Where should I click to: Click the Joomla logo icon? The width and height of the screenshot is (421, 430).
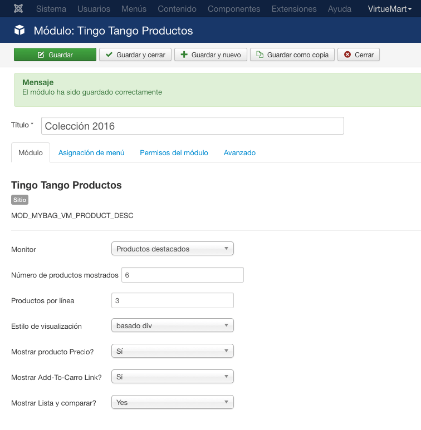[x=18, y=9]
